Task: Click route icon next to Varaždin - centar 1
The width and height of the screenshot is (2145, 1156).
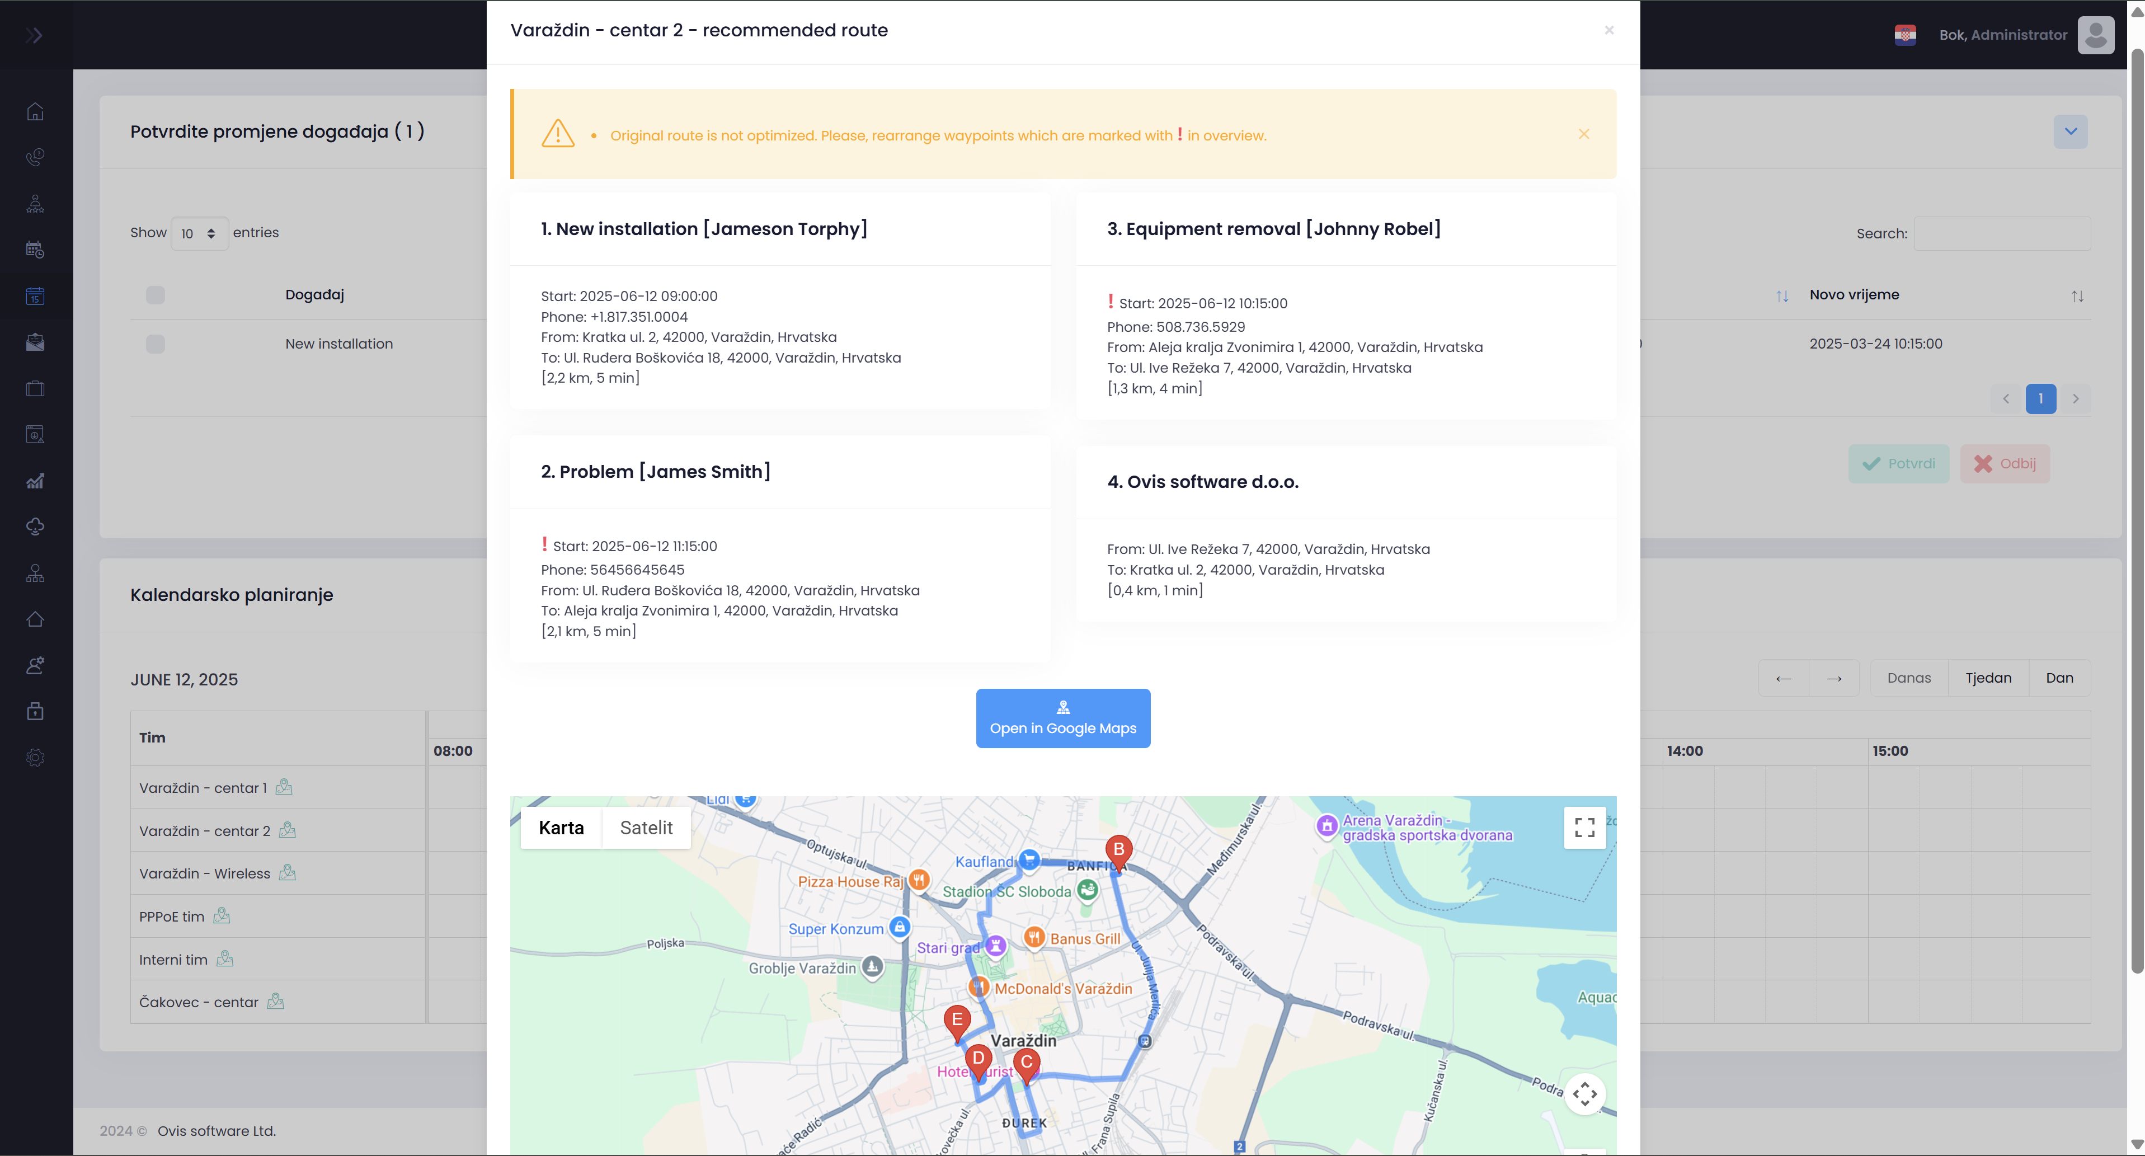Action: coord(284,787)
